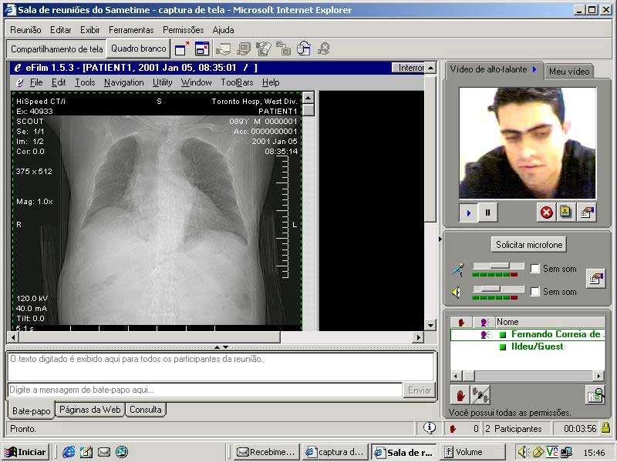
Task: Switch to Páginas da Web tab
Action: pyautogui.click(x=89, y=410)
